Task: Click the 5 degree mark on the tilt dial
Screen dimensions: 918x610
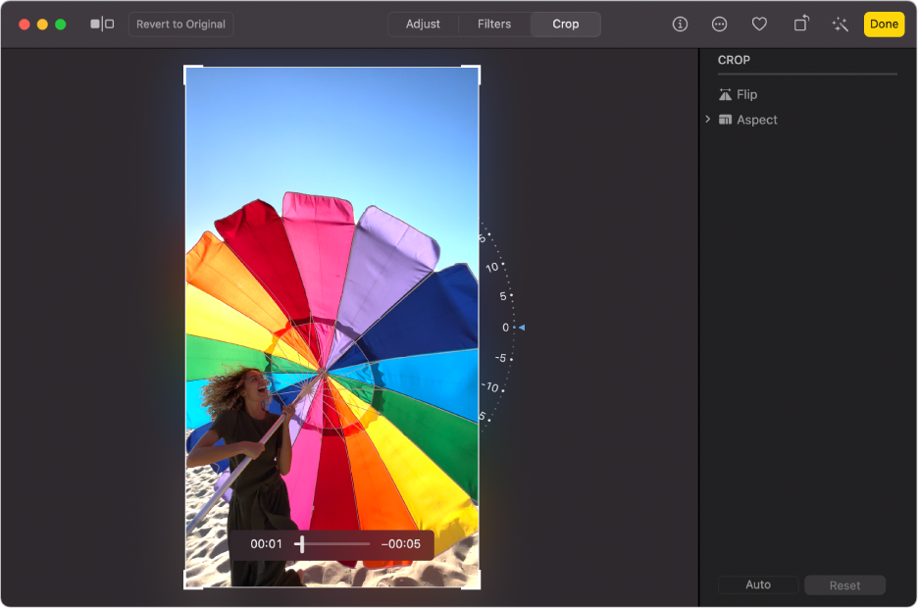Action: tap(504, 295)
